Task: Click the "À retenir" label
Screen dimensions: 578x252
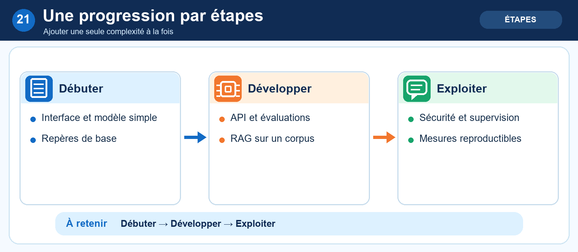Action: [x=87, y=224]
